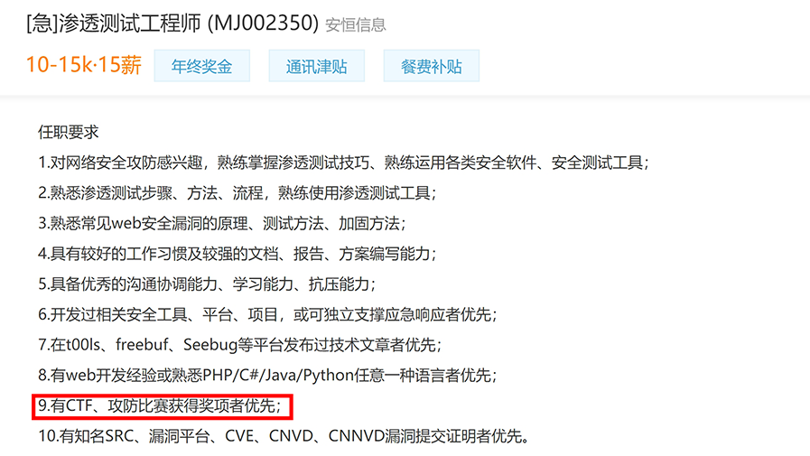Click the highlighted requirement 9 about CTF
The height and width of the screenshot is (456, 810).
[x=160, y=405]
